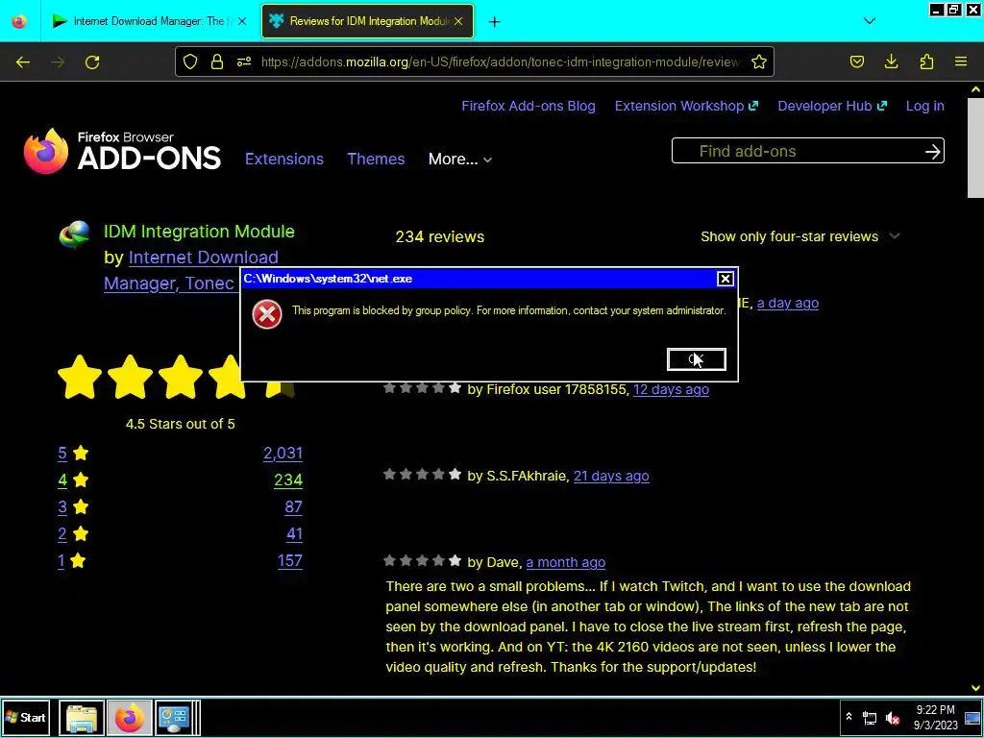Open the 'a day ago' review link
Screen dimensions: 984x738
pos(788,303)
